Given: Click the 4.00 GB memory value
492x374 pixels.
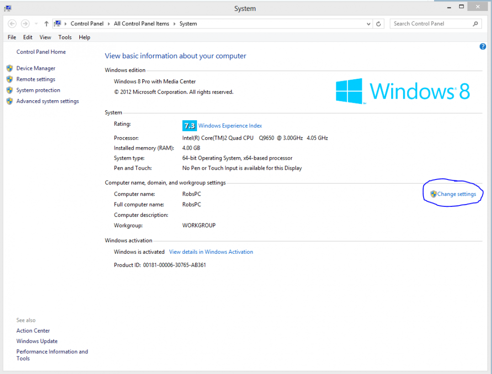Looking at the screenshot, I should point(191,148).
